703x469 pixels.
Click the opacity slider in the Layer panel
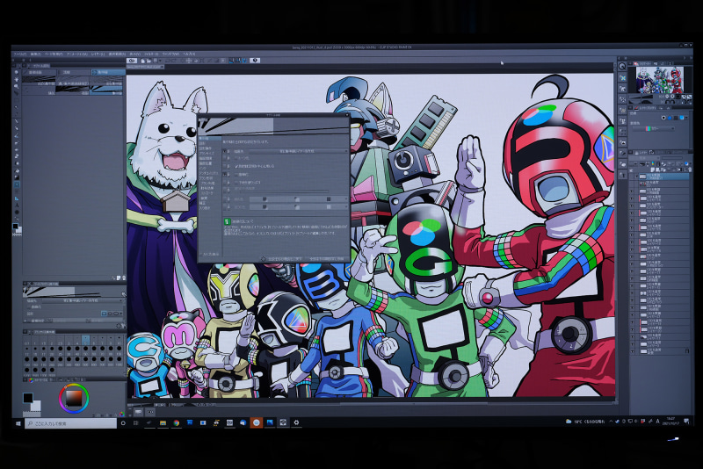point(674,158)
